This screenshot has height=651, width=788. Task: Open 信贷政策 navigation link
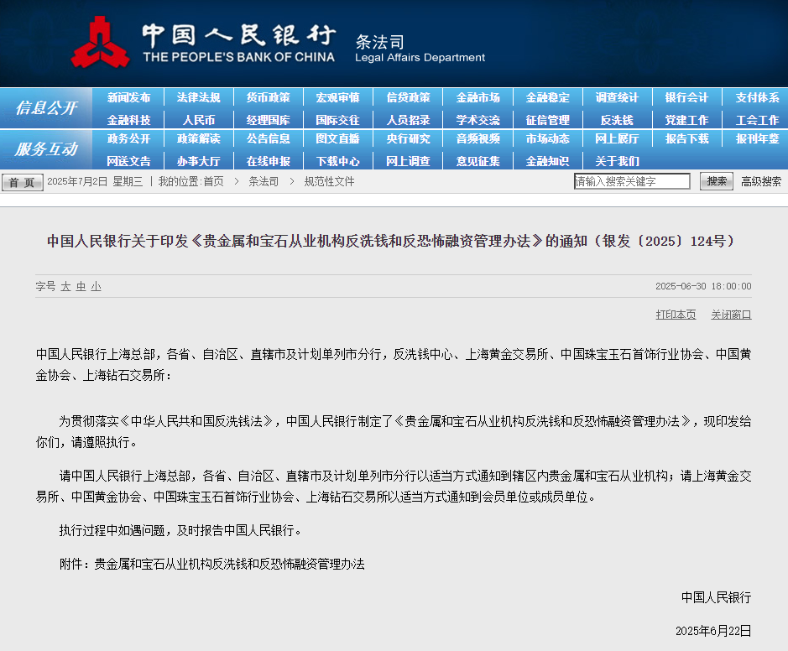point(408,97)
